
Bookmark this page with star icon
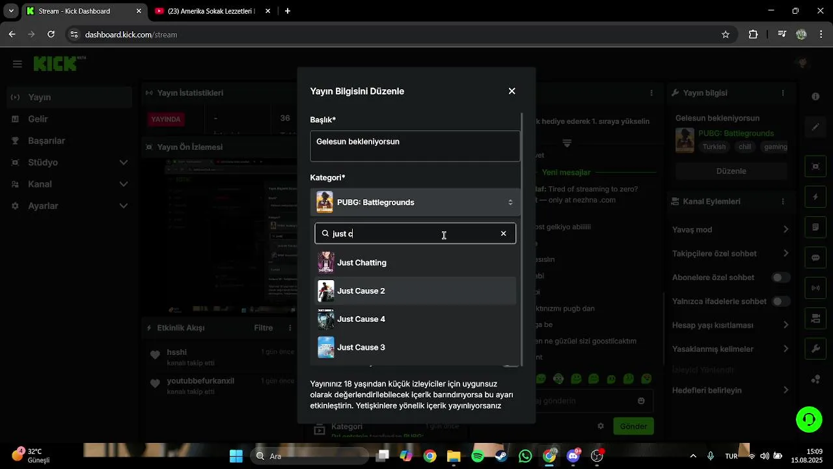(x=726, y=35)
